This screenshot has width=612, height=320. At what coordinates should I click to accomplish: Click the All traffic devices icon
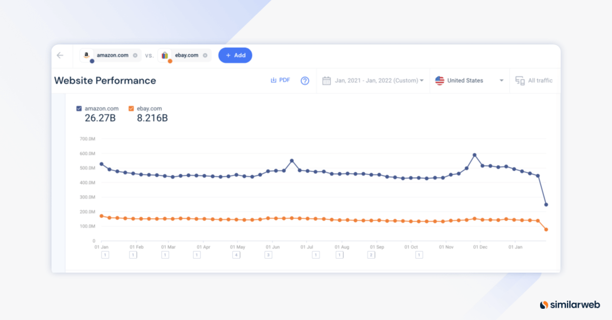click(520, 81)
